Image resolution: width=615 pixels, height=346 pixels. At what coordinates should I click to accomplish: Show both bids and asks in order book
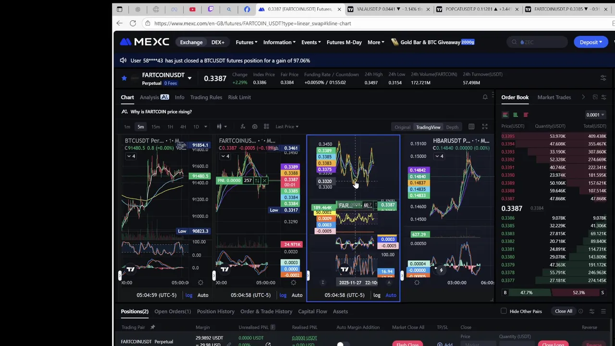pos(505,115)
